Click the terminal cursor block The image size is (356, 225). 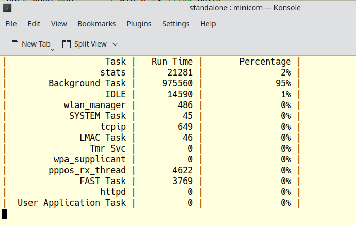click(x=5, y=214)
